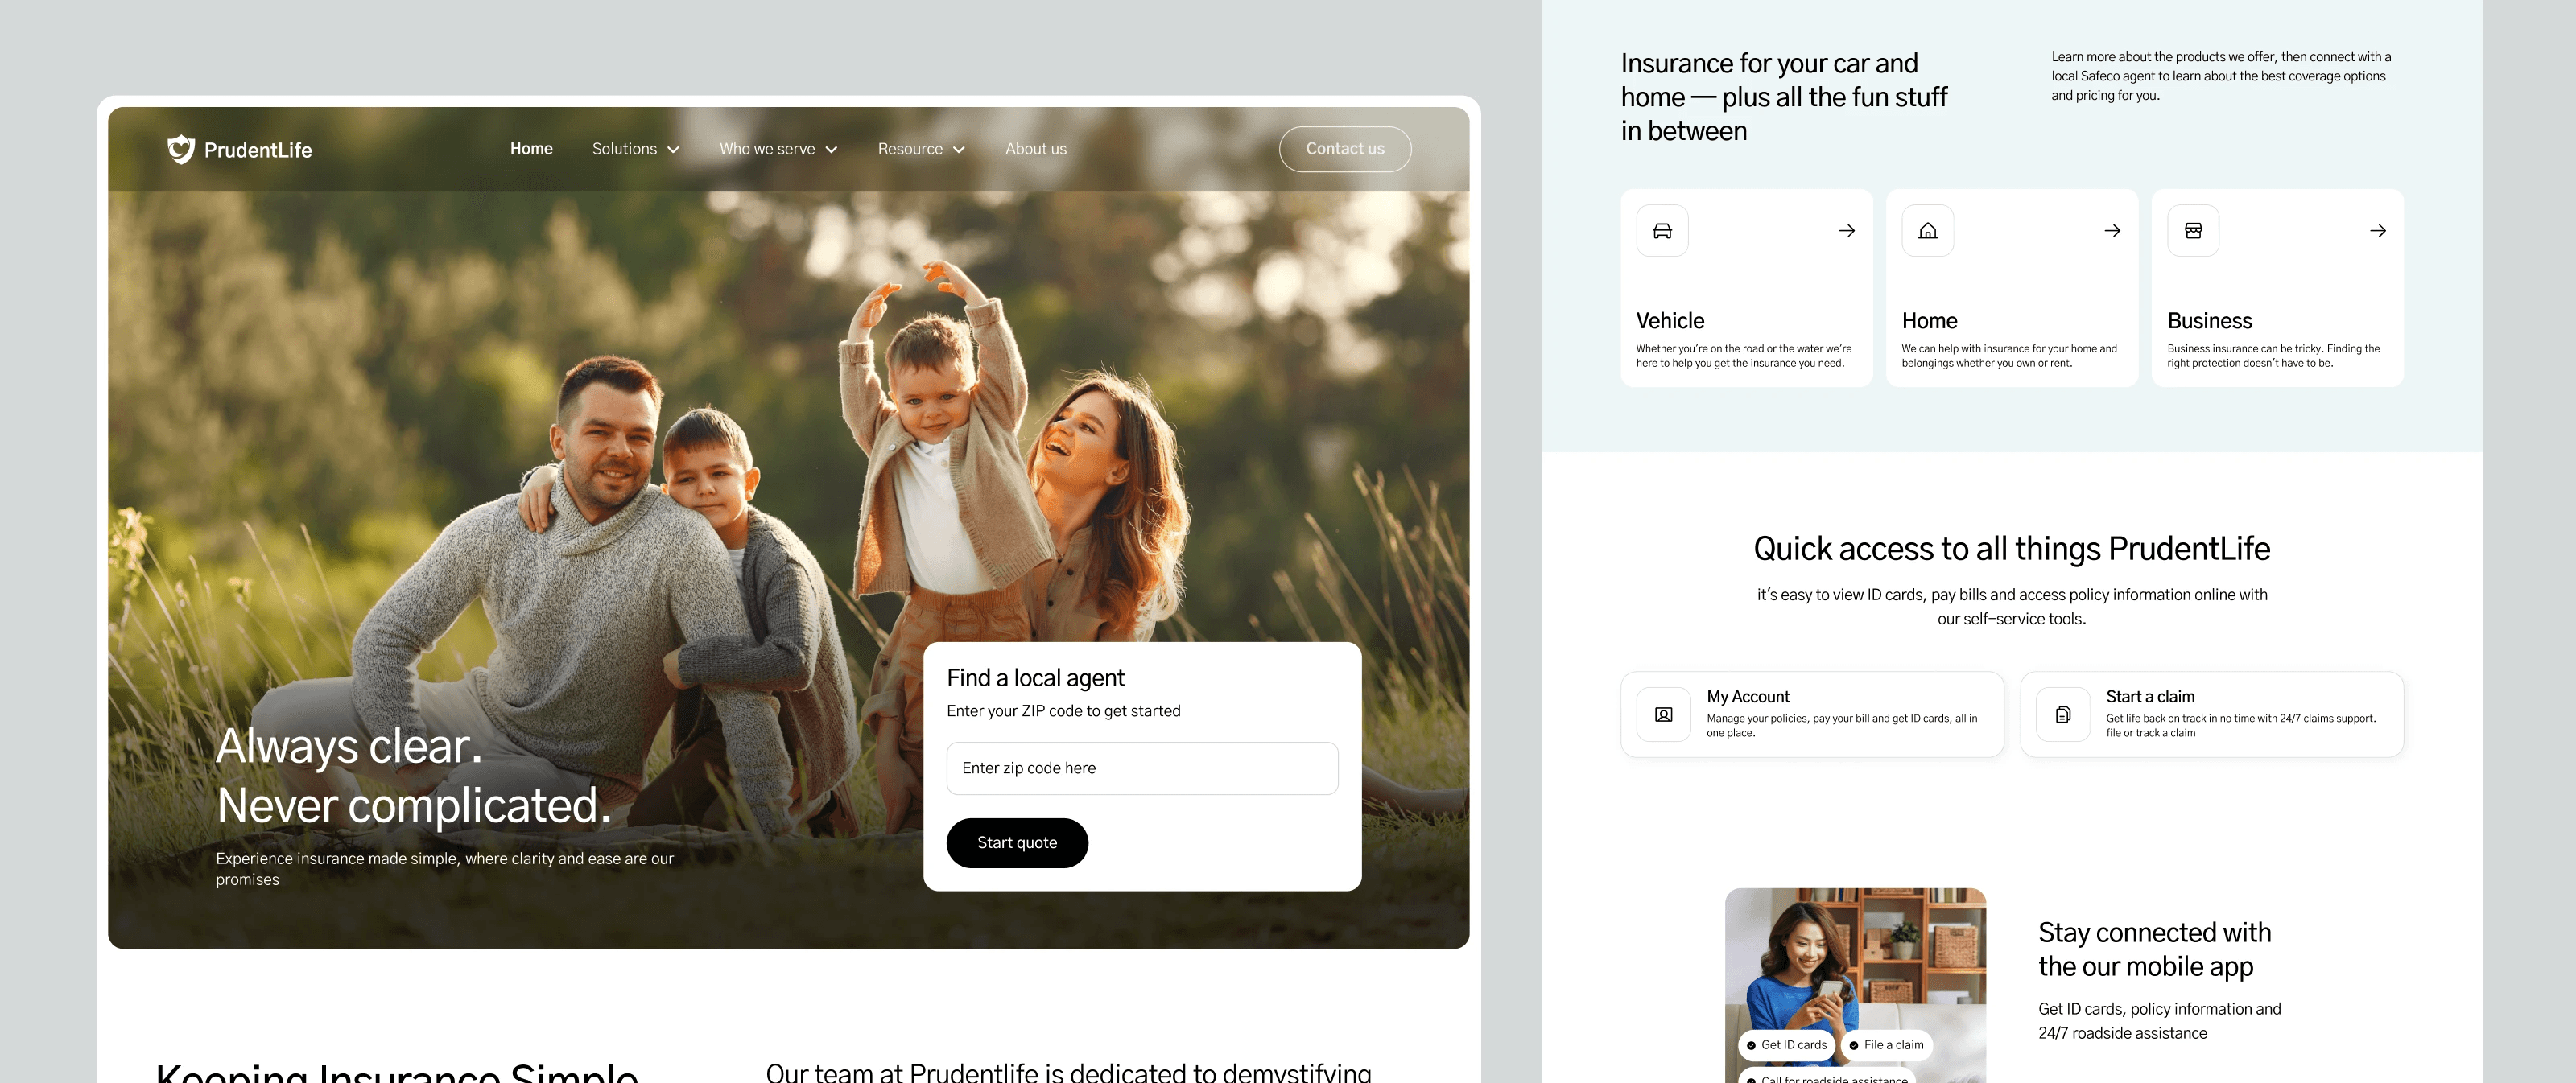Open the About us page
The width and height of the screenshot is (2576, 1083).
1035,149
